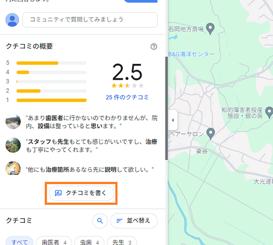Select the review search magnifier icon
This screenshot has width=273, height=245.
click(100, 221)
